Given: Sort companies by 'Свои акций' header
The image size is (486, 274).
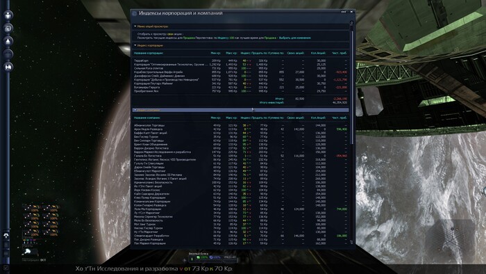Looking at the screenshot, I should click(295, 118).
